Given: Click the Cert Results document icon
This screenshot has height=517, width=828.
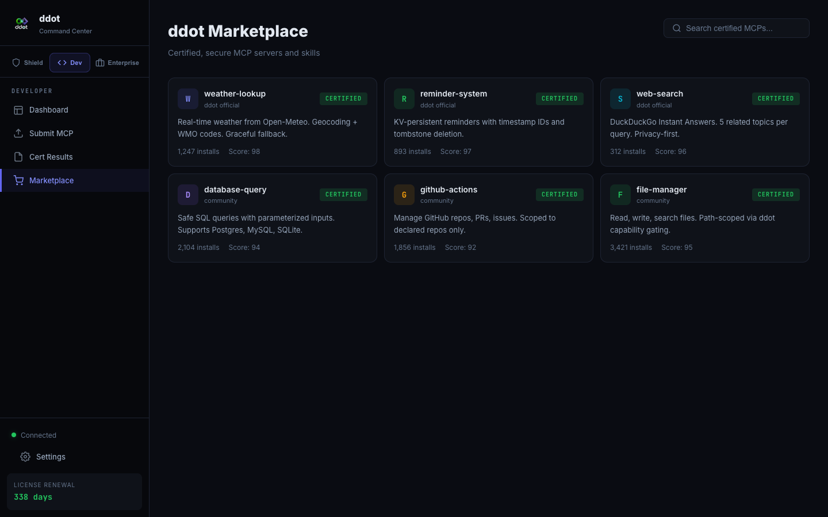Looking at the screenshot, I should point(18,157).
